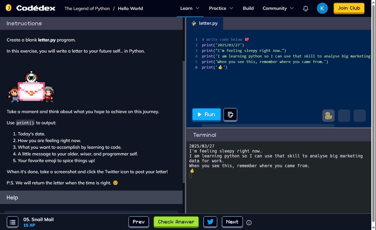
Task: Expand the Community dropdown menu
Action: tap(278, 8)
